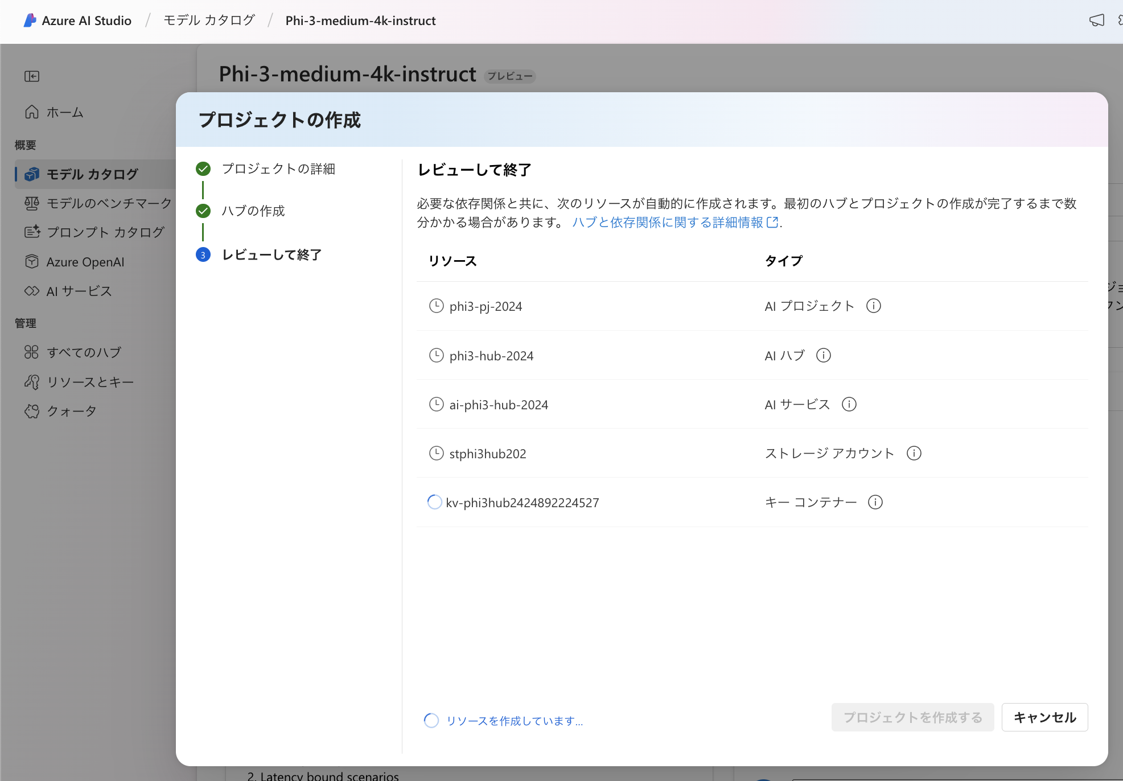Viewport: 1123px width, 781px height.
Task: Click the プロジェクトを作成する button
Action: 912,717
